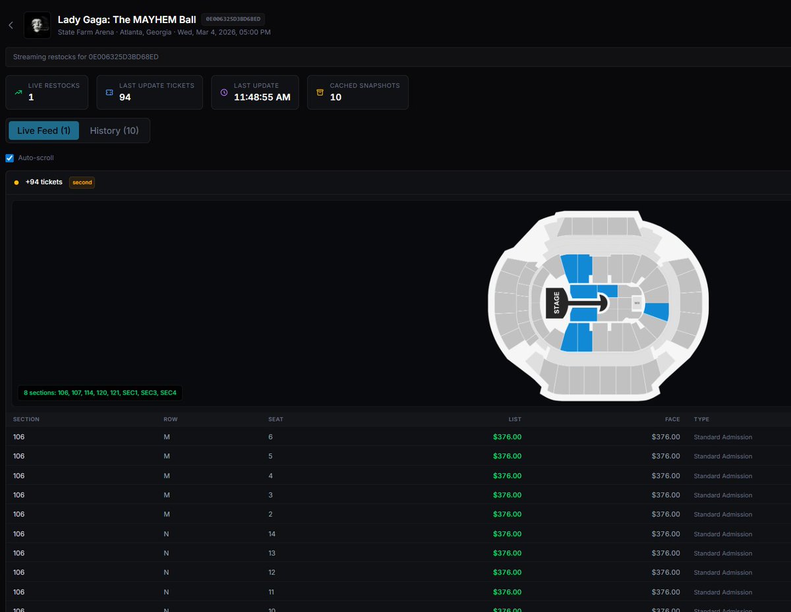Click the Last Update time 11:48:55 AM
Screen dimensions: 791x612
point(262,97)
